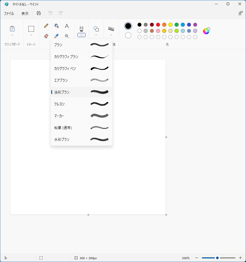The width and height of the screenshot is (246, 262).
Task: Choose 油彩ブラシ from the brush list
Action: click(81, 92)
